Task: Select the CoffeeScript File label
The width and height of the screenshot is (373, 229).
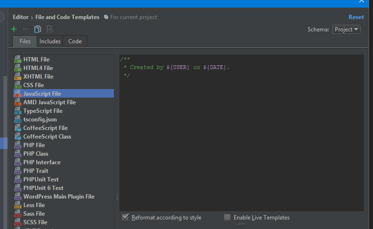Action: click(45, 128)
